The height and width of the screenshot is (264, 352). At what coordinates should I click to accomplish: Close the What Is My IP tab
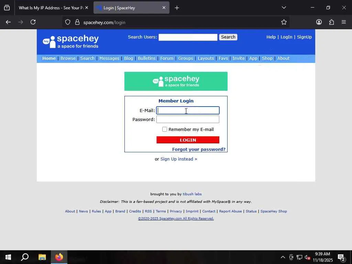87,8
